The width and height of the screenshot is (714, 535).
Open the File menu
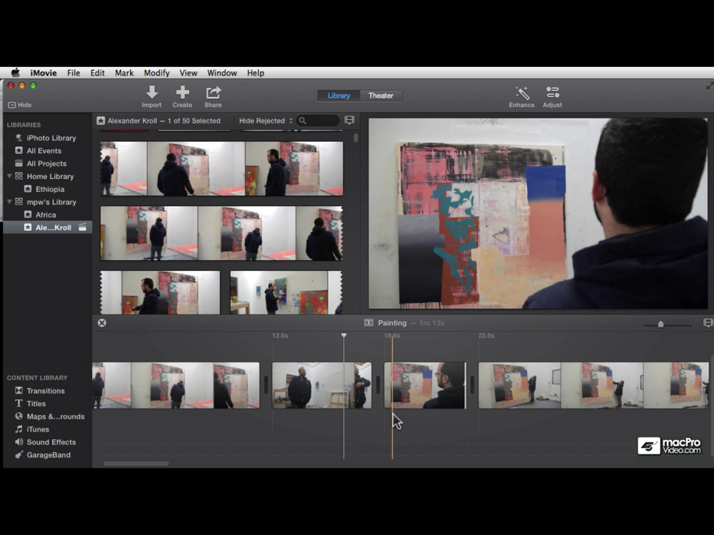click(74, 73)
